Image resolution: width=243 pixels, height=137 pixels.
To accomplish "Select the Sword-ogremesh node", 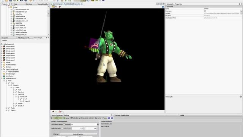I will (x=14, y=72).
